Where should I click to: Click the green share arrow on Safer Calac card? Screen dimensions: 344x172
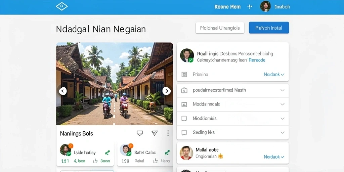pyautogui.click(x=167, y=153)
